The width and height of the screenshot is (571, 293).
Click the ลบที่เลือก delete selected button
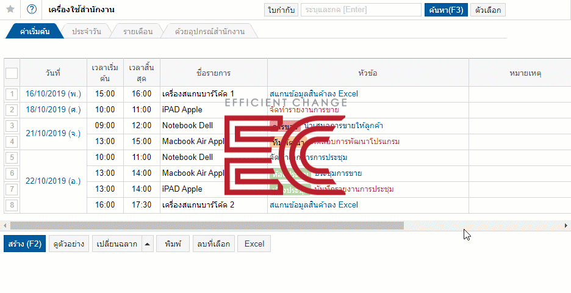click(x=214, y=244)
